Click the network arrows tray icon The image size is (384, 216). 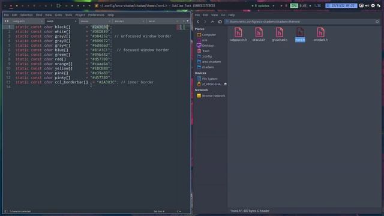[x=379, y=5]
